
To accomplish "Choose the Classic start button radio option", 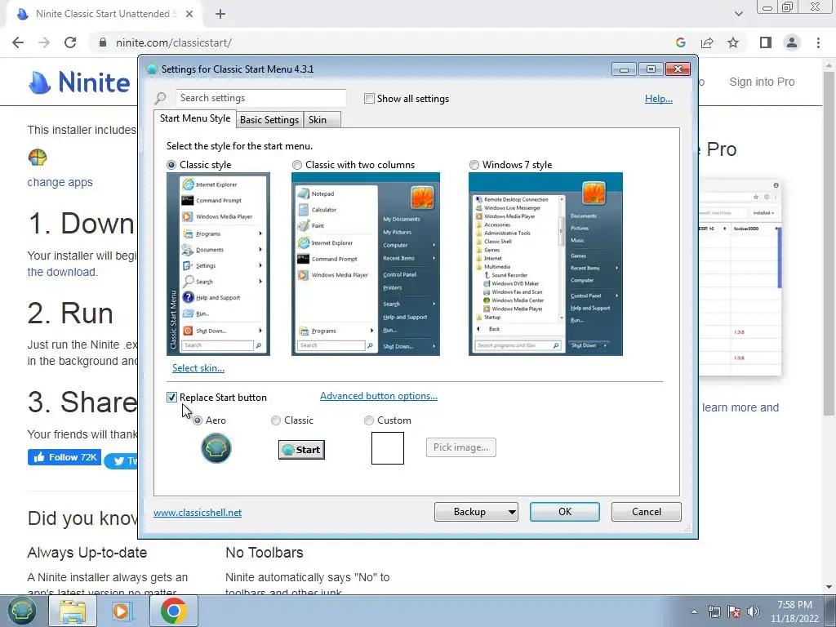I will (x=276, y=420).
